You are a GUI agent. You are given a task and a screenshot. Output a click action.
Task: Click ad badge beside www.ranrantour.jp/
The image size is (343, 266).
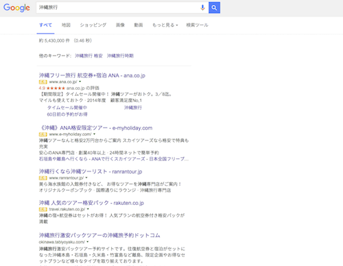43,178
